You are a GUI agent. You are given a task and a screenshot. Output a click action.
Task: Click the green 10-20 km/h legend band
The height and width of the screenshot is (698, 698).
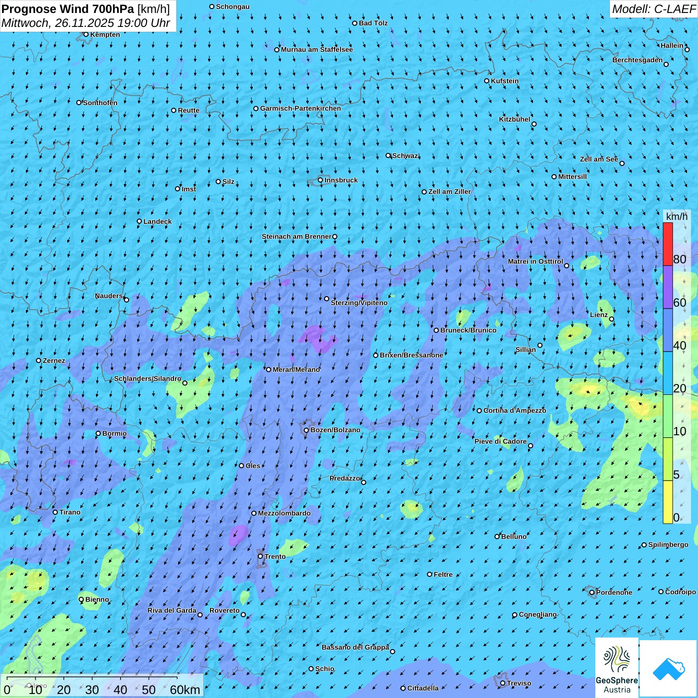[668, 416]
